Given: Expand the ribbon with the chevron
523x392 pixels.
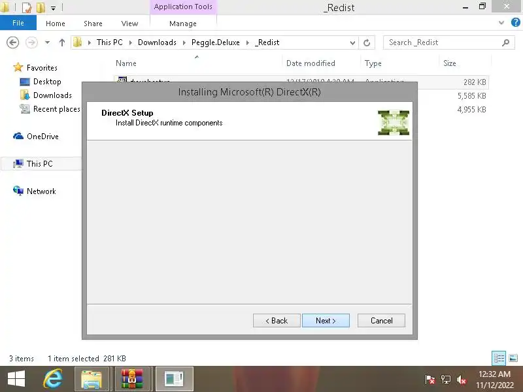Looking at the screenshot, I should (501, 23).
